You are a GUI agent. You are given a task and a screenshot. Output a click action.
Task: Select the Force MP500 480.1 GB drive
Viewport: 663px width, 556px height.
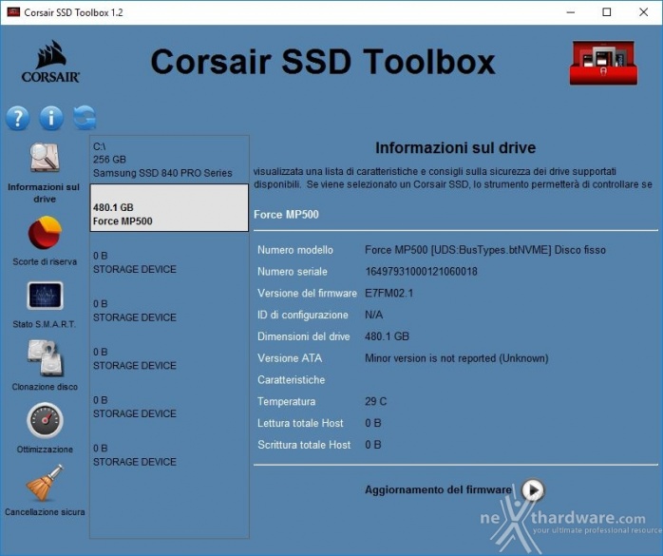pyautogui.click(x=169, y=208)
